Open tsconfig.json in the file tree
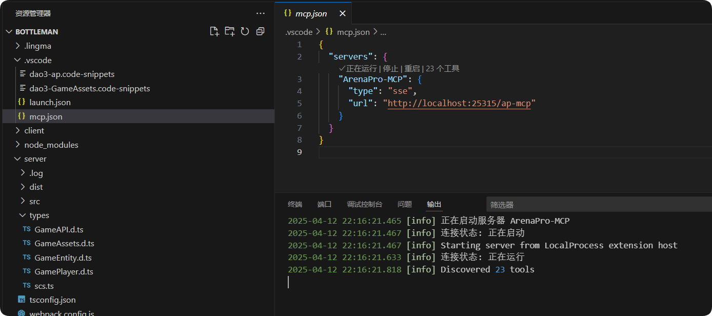 click(52, 300)
